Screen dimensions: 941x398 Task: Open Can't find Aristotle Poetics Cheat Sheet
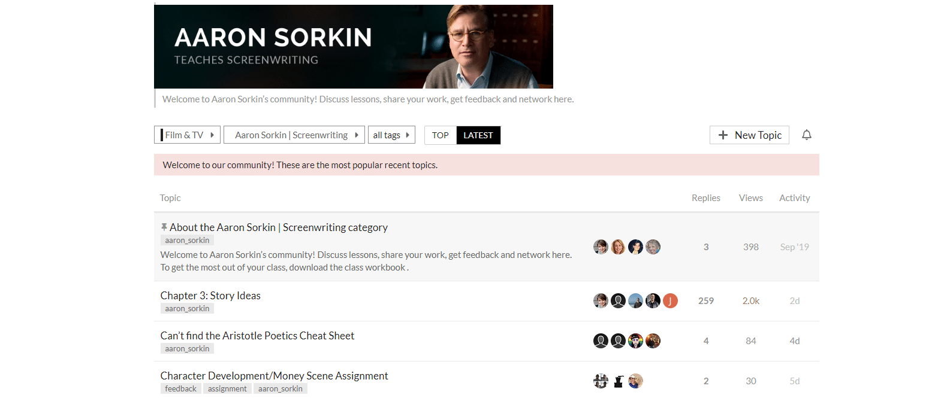tap(257, 336)
